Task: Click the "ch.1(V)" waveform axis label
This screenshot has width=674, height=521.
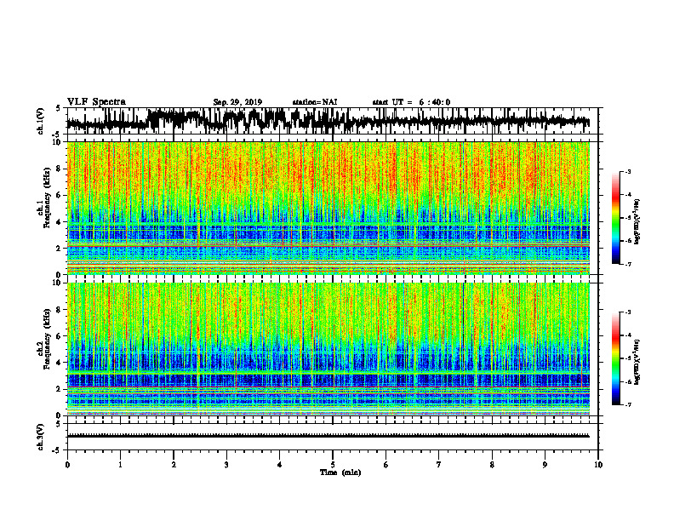Action: pyautogui.click(x=41, y=121)
